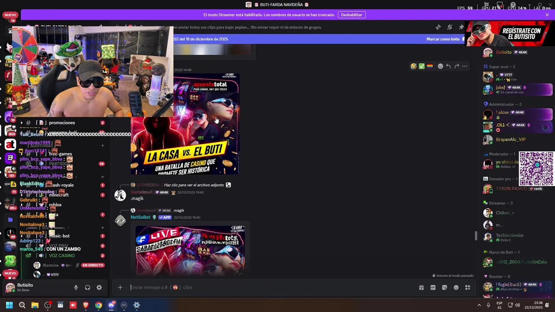Viewport: 555px width, 312px height.
Task: Select member Chiken_v
Action: (x=505, y=213)
